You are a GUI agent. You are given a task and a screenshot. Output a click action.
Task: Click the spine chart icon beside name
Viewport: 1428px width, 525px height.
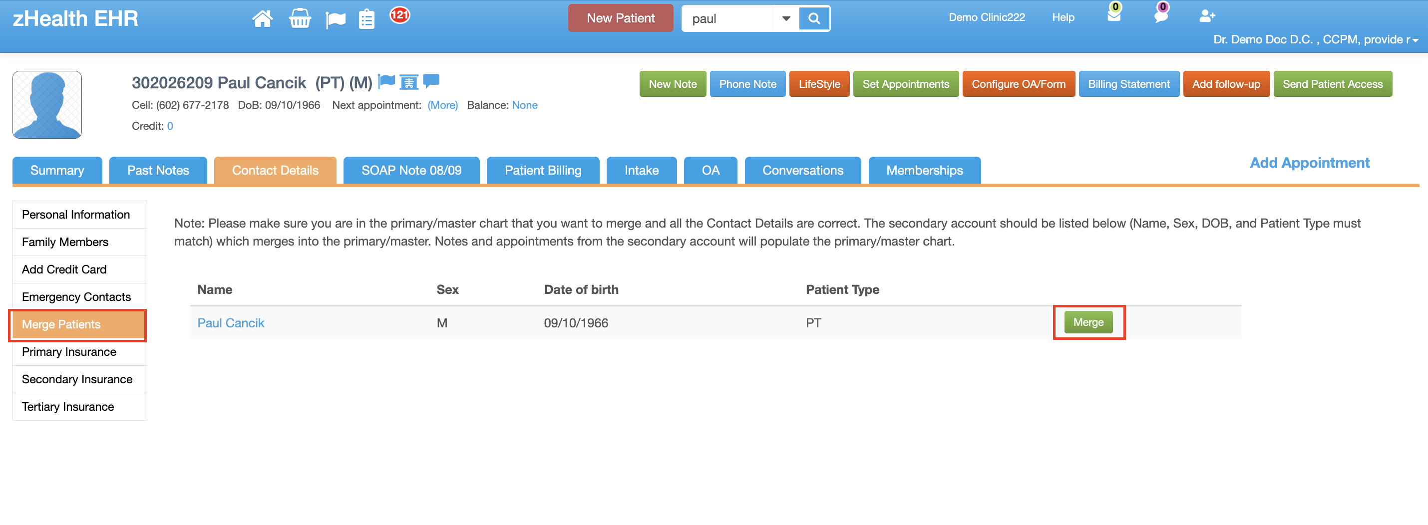tap(409, 82)
